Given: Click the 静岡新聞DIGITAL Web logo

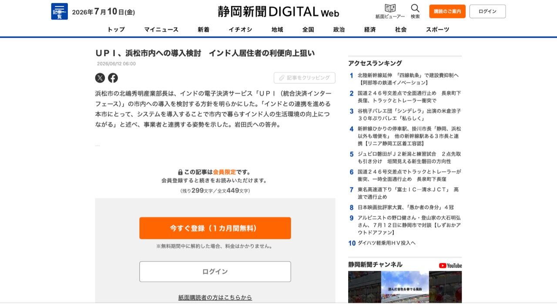Looking at the screenshot, I should tap(278, 12).
